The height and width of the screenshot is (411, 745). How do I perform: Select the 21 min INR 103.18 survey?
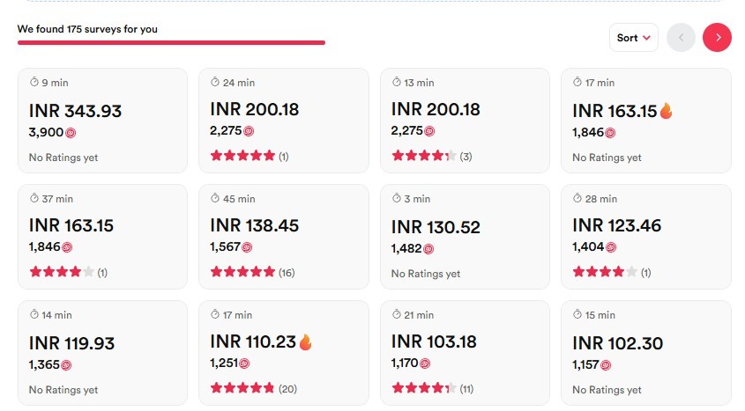[x=465, y=353]
